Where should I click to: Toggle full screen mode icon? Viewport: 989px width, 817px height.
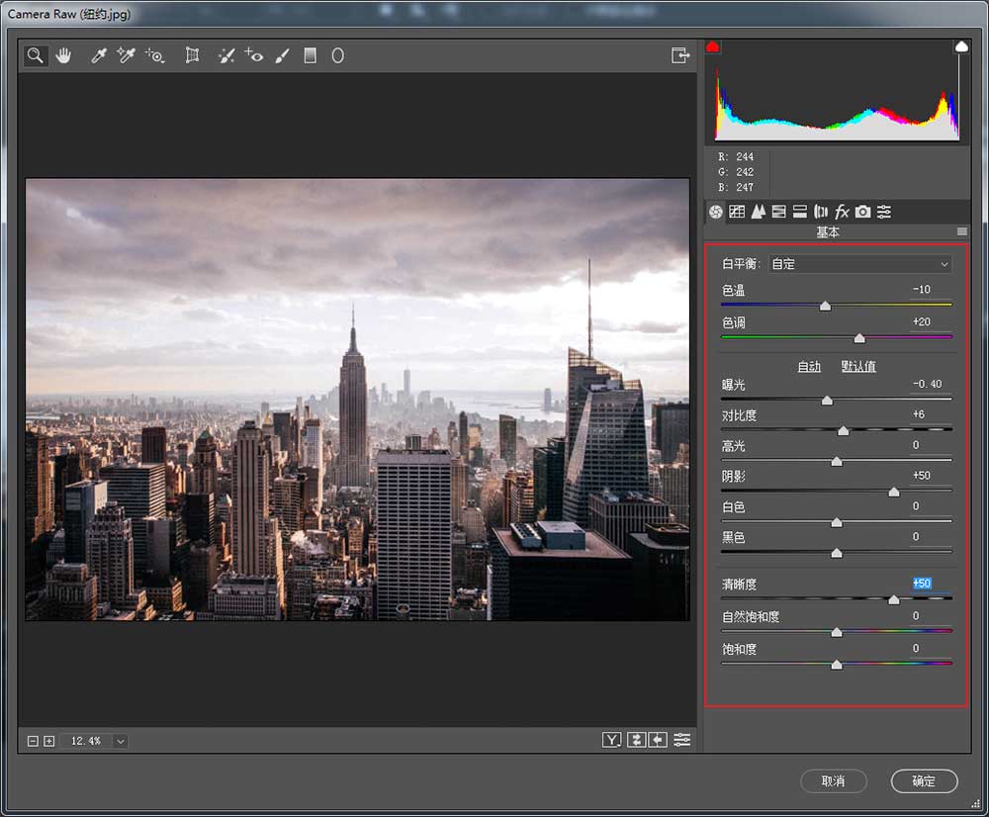point(680,55)
